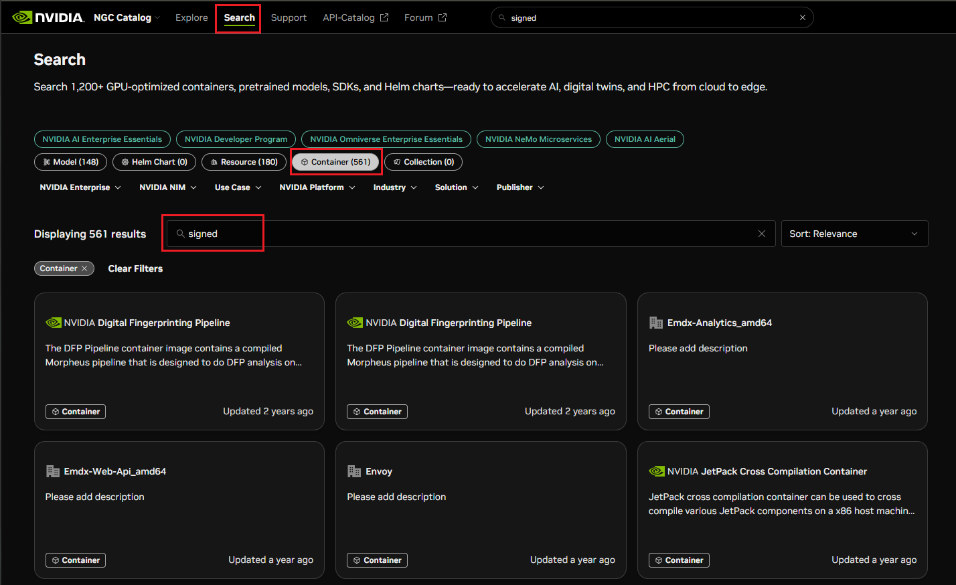Toggle the Collection (0) filter
Screen dimensions: 956x585
pyautogui.click(x=423, y=162)
